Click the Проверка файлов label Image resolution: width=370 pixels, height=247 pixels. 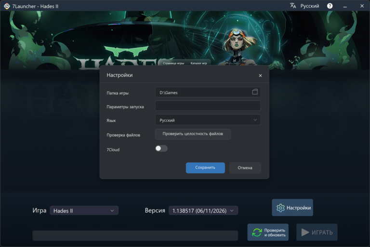tap(123, 135)
